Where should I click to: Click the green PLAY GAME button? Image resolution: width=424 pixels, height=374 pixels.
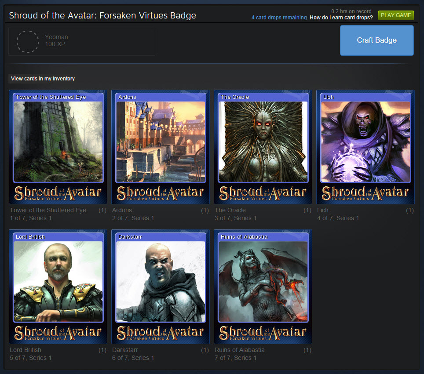pos(396,15)
